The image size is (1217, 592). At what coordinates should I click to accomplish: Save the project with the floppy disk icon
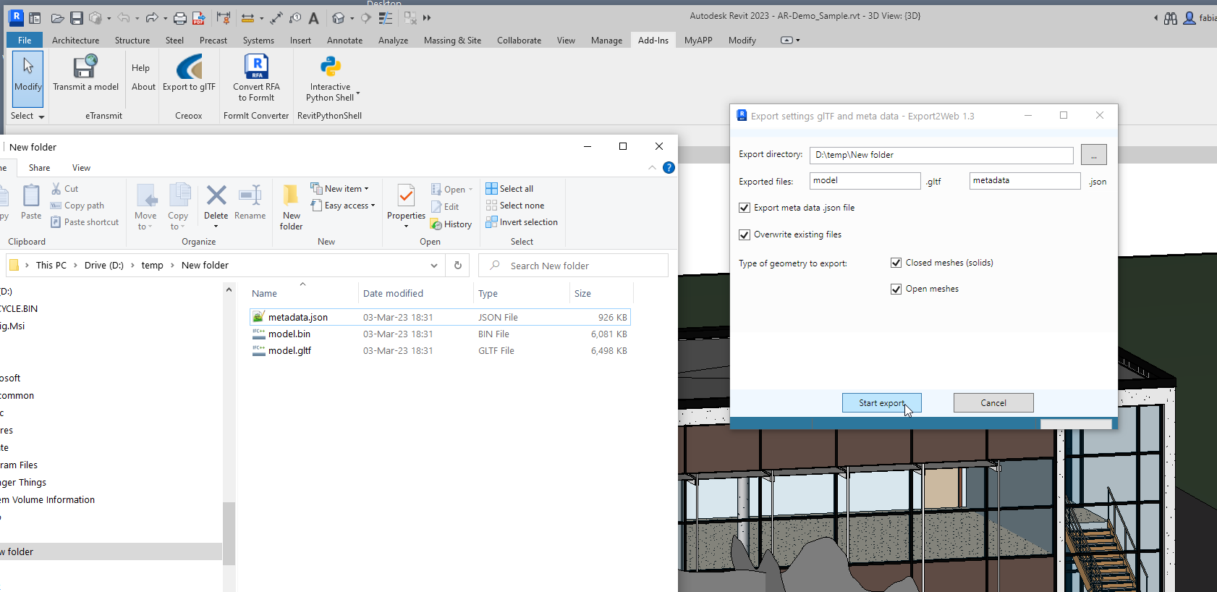(77, 18)
